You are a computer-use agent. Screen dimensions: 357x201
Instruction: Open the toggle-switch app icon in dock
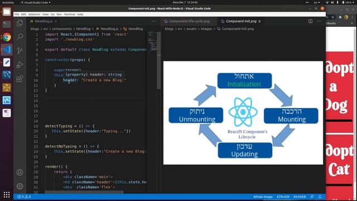pos(7,113)
